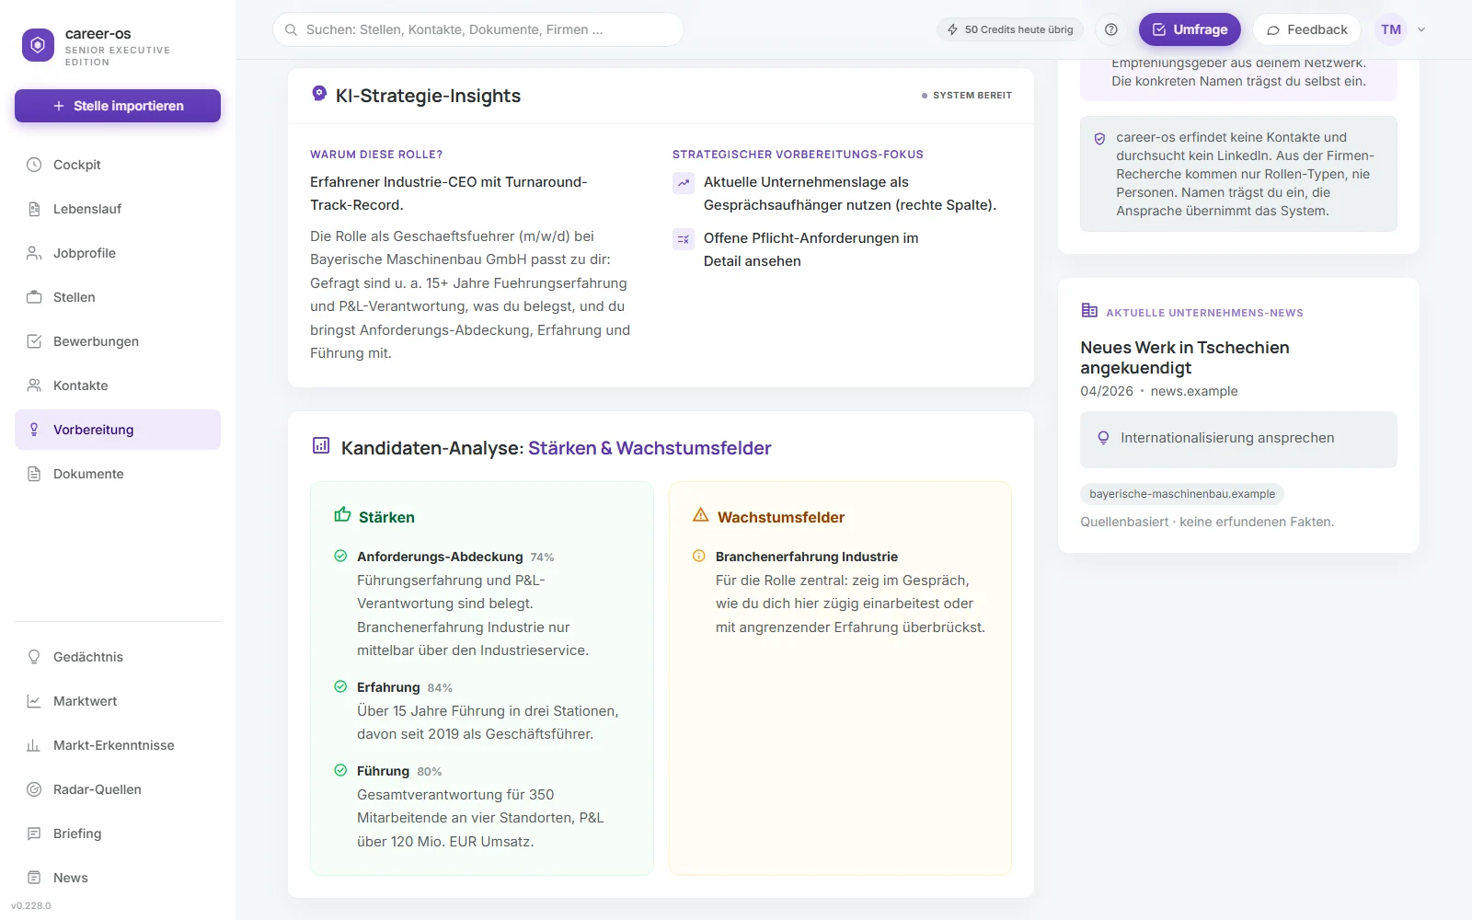The height and width of the screenshot is (920, 1472).
Task: Click the lightning credits indicator
Action: click(x=1010, y=29)
